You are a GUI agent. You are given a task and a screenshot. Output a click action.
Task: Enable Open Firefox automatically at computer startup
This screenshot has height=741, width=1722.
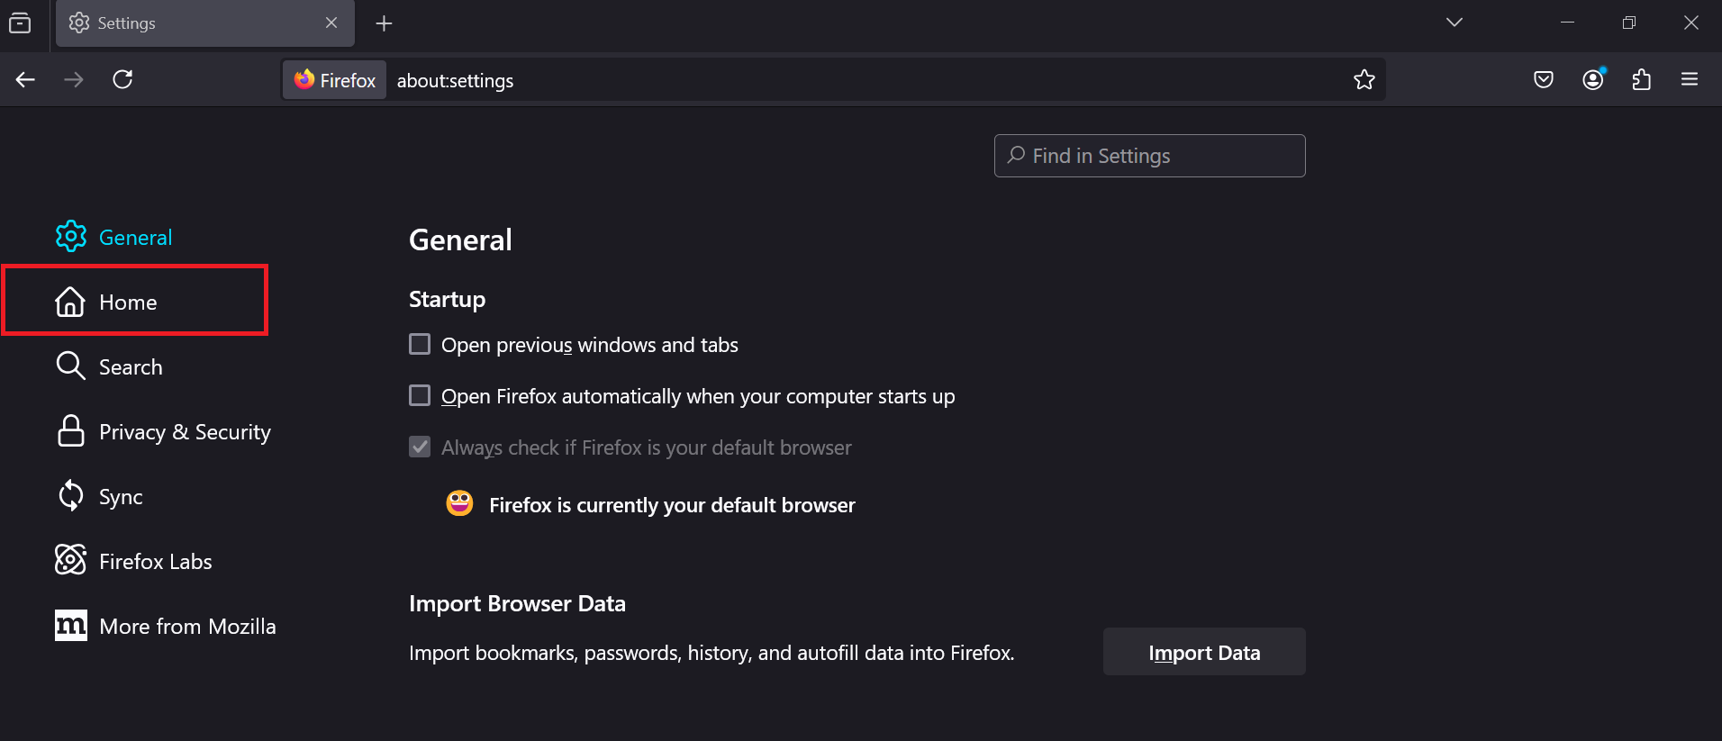tap(420, 396)
